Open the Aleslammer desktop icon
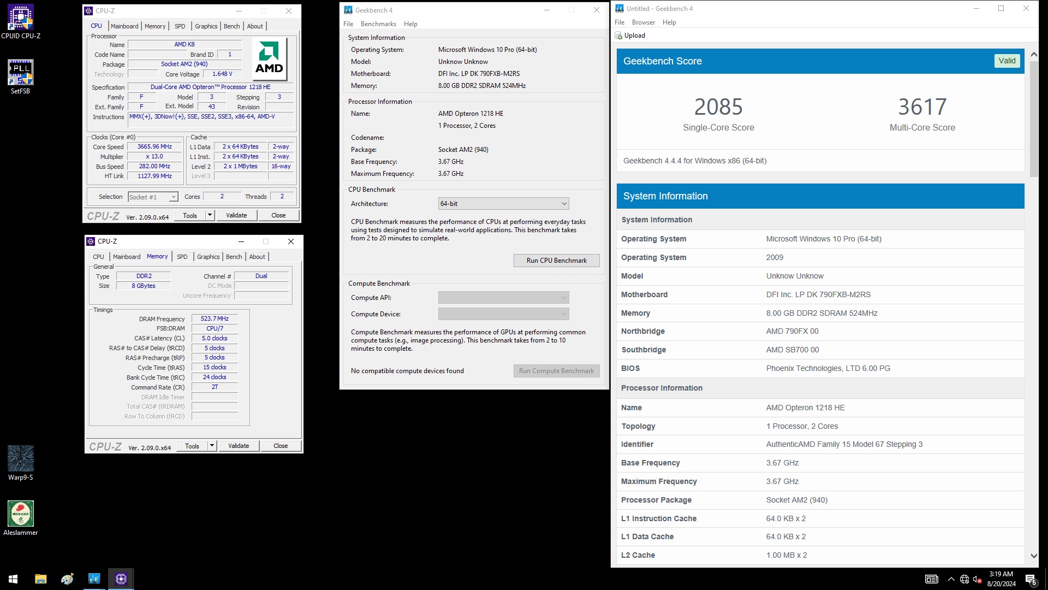Viewport: 1048px width, 590px height. click(21, 518)
